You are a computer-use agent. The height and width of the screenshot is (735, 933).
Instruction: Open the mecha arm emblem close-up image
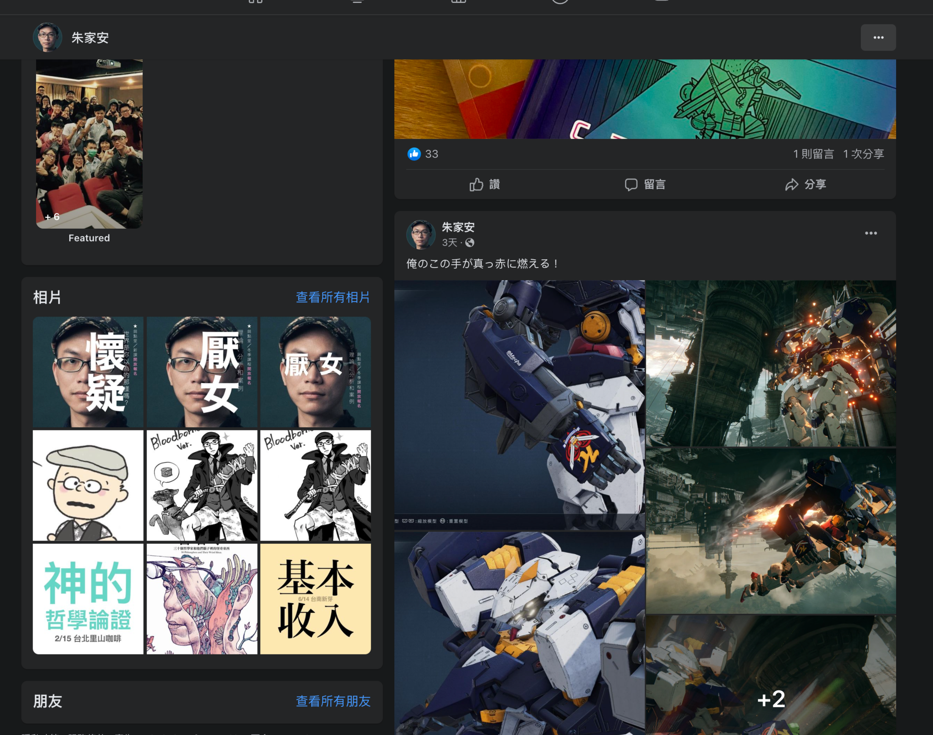tap(519, 405)
